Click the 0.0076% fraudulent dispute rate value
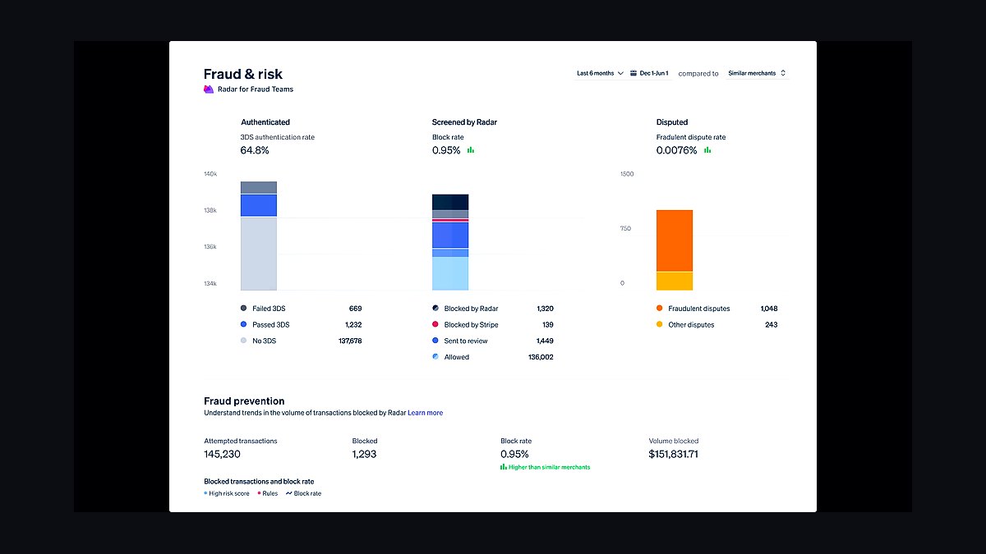 pyautogui.click(x=677, y=151)
